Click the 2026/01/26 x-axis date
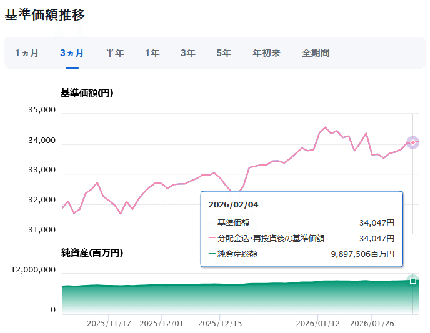The image size is (430, 333). click(x=372, y=324)
